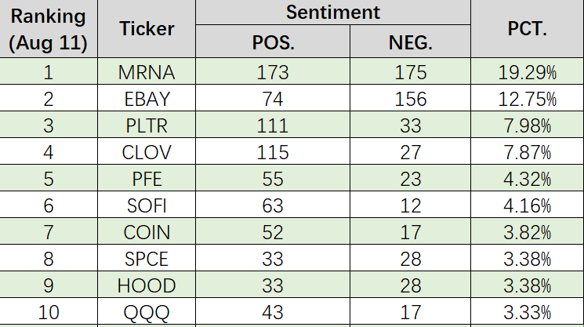The height and width of the screenshot is (327, 584).
Task: Select the COIN ticker cell
Action: click(x=147, y=231)
